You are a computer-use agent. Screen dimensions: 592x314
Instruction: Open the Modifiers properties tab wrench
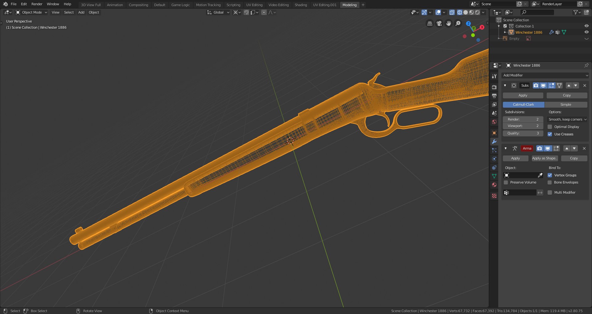pos(494,142)
